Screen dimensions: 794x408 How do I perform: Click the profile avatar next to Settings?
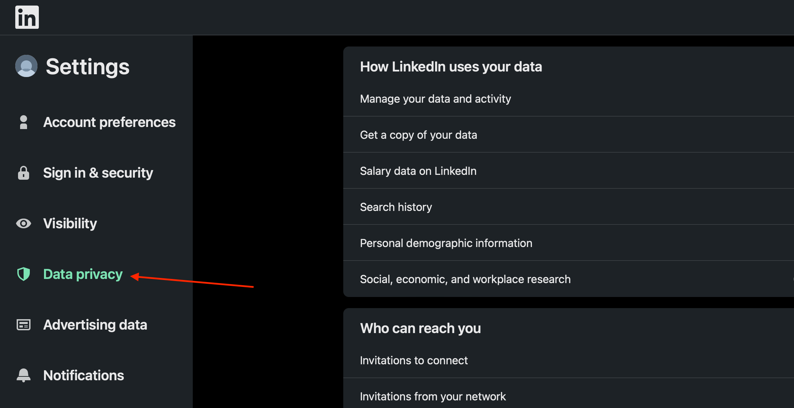click(26, 66)
